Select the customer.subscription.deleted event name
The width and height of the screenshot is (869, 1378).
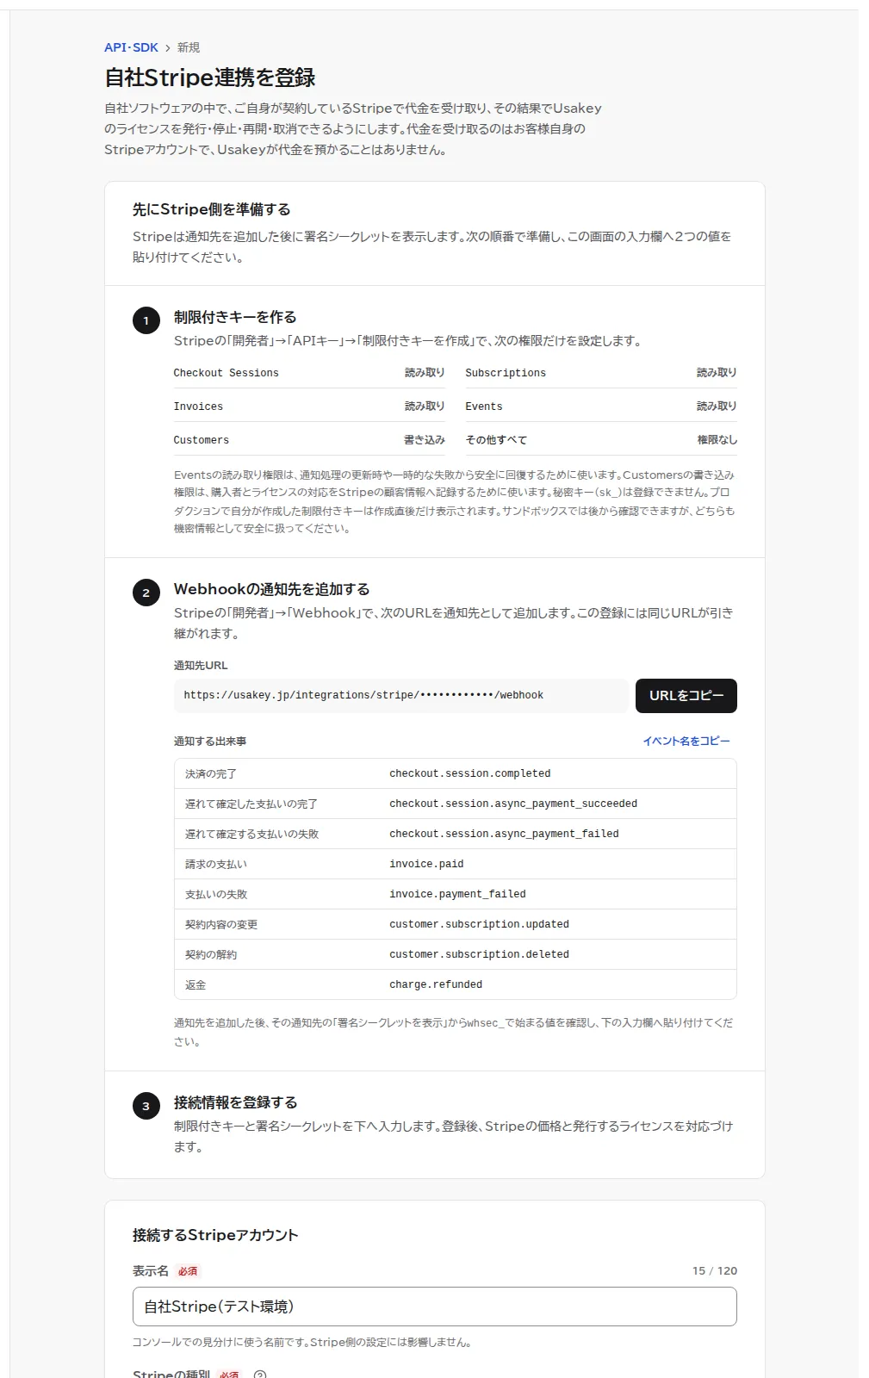click(479, 954)
